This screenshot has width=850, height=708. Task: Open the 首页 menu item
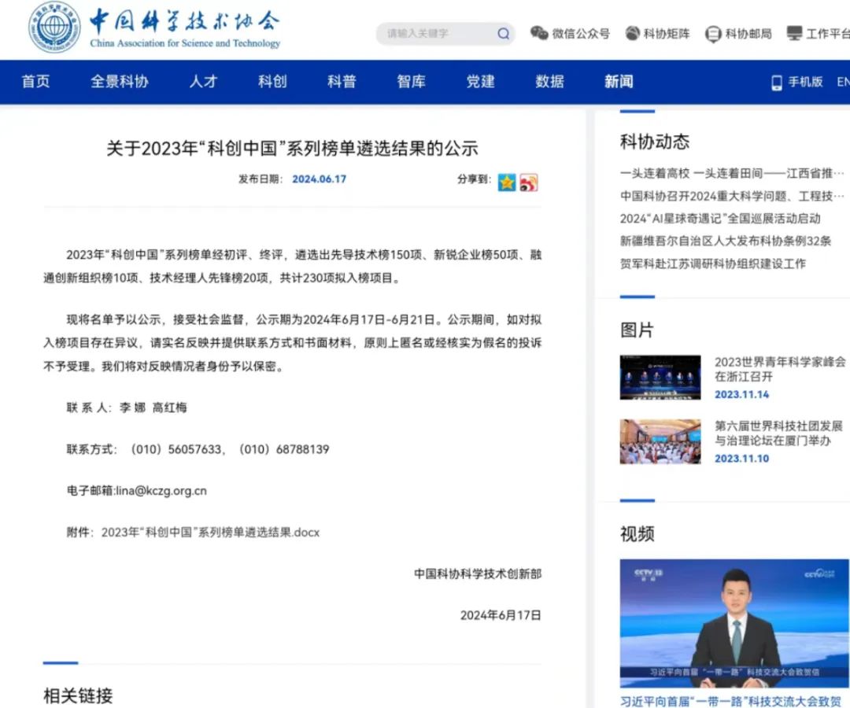click(x=35, y=82)
